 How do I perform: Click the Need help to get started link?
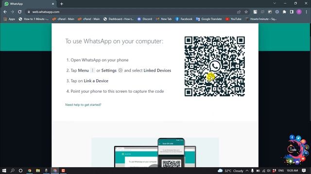coord(83,105)
